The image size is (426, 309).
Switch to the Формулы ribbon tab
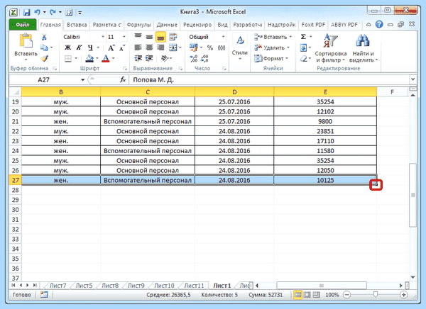coord(138,25)
